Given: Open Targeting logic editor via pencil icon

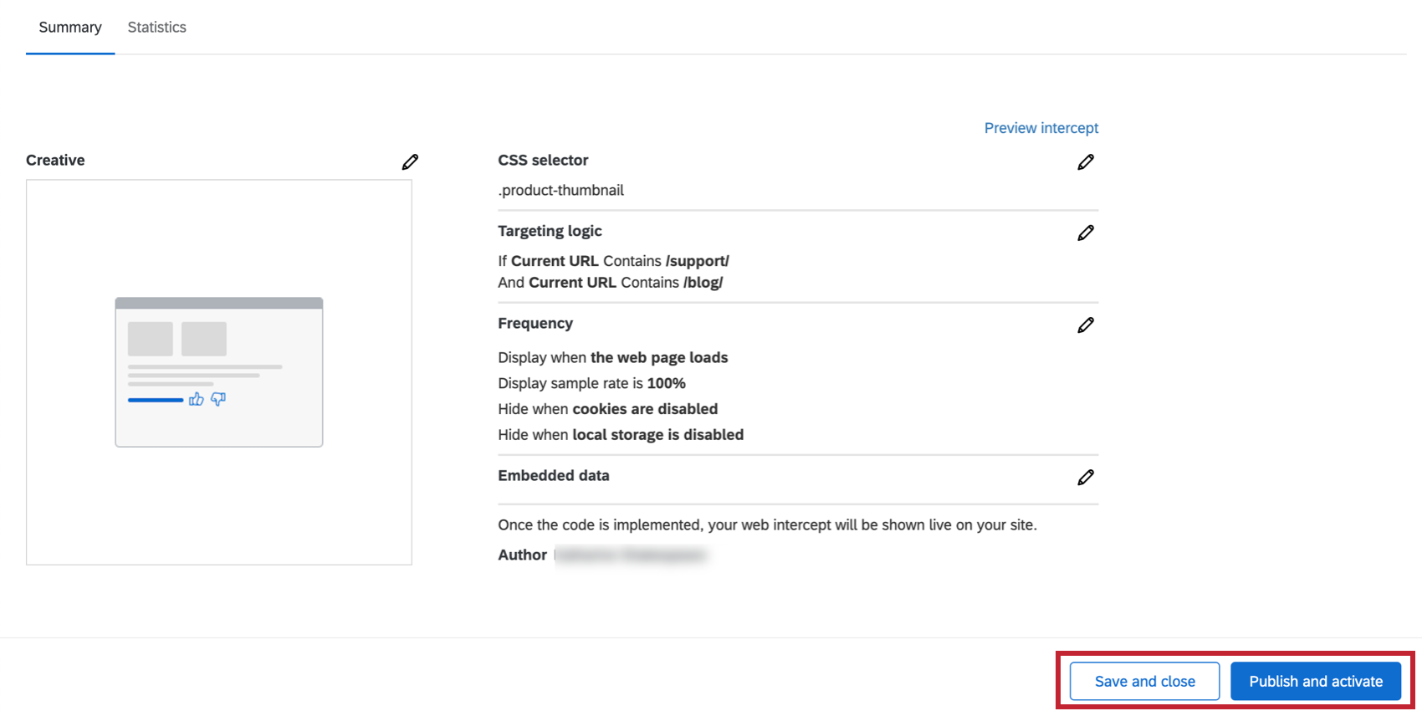Looking at the screenshot, I should pyautogui.click(x=1086, y=233).
